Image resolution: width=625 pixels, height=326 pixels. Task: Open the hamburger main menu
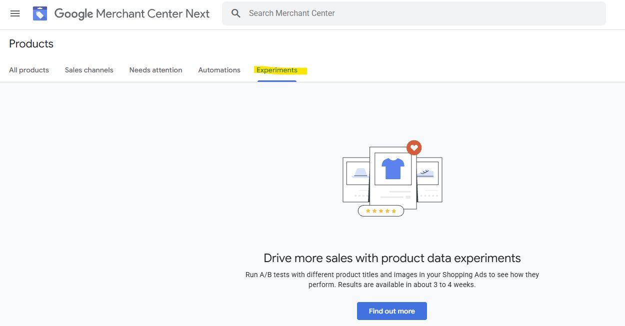tap(15, 13)
